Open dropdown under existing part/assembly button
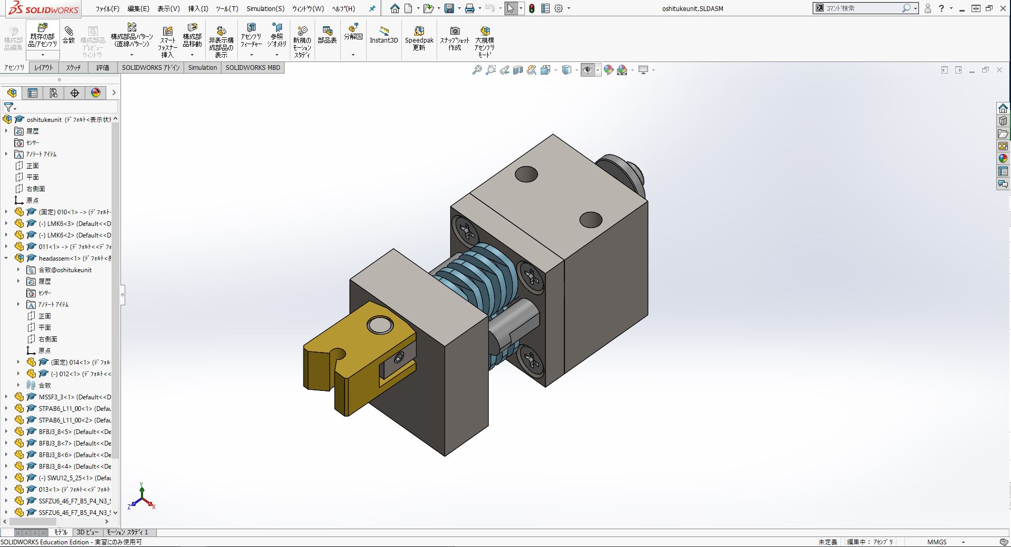Viewport: 1011px width, 547px height. tap(43, 55)
